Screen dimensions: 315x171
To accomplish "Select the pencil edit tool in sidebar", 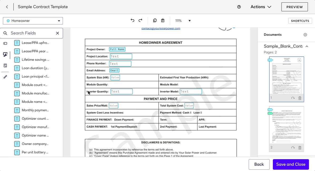I will coord(5,77).
